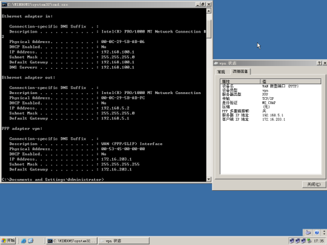This screenshot has height=245, width=327.
Task: Click the 属性 column header
Action: coord(241,82)
